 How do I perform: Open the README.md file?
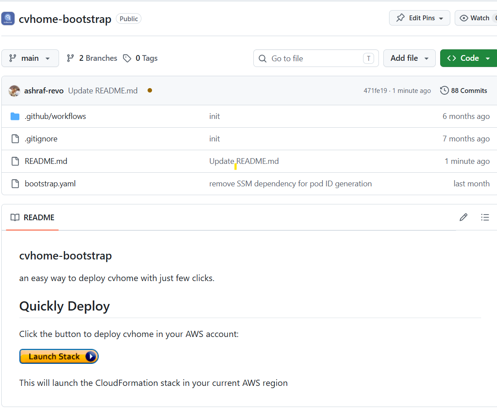pos(46,161)
